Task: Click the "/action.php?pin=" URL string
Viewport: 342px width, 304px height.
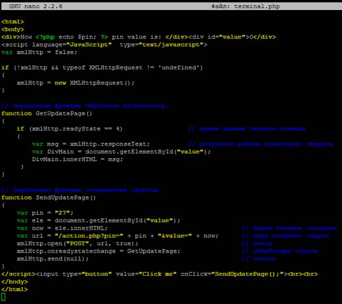Action: coord(89,236)
